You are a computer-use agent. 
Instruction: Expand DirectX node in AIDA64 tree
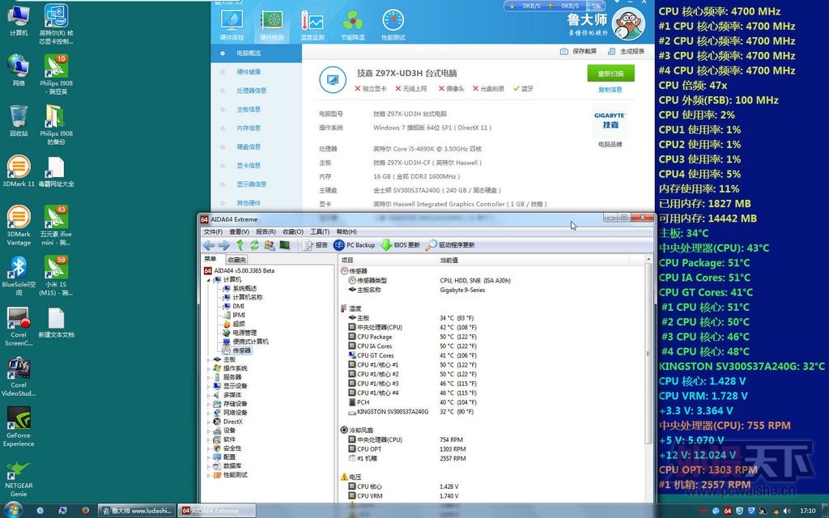(x=209, y=422)
